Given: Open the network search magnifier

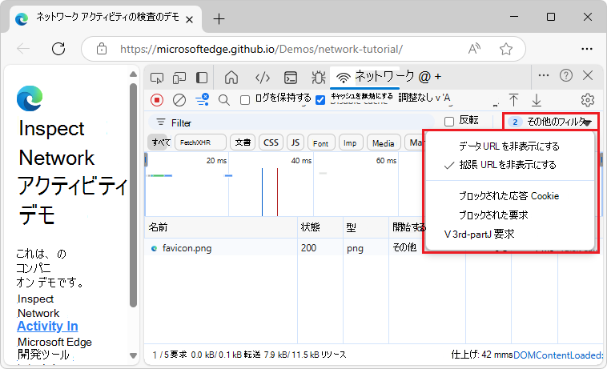Looking at the screenshot, I should [224, 100].
